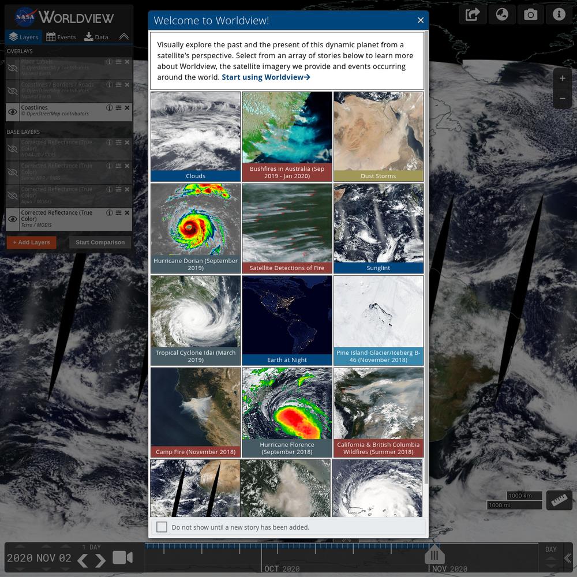The image size is (577, 577).
Task: Show the Aqua / MODIS base layer
Action: (x=13, y=196)
